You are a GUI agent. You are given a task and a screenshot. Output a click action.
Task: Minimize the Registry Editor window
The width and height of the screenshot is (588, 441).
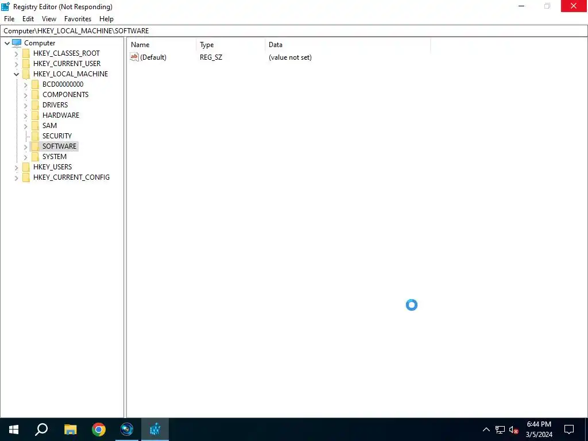click(521, 6)
